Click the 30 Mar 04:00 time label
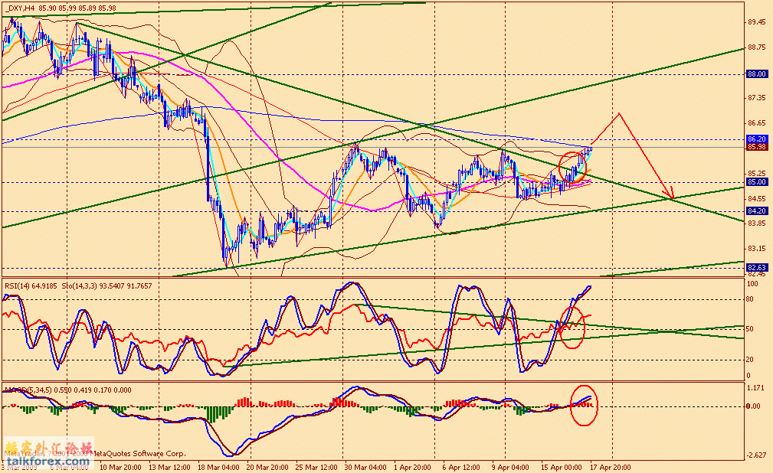773x473 pixels. coord(365,467)
